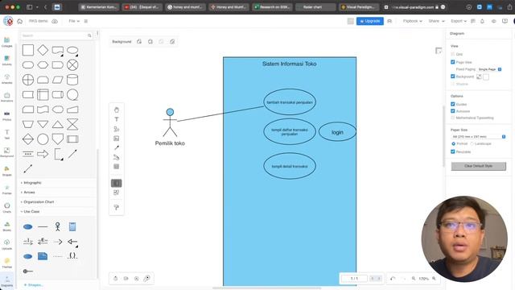The image size is (515, 290).
Task: Click the zoom out magnifier
Action: pyautogui.click(x=414, y=279)
